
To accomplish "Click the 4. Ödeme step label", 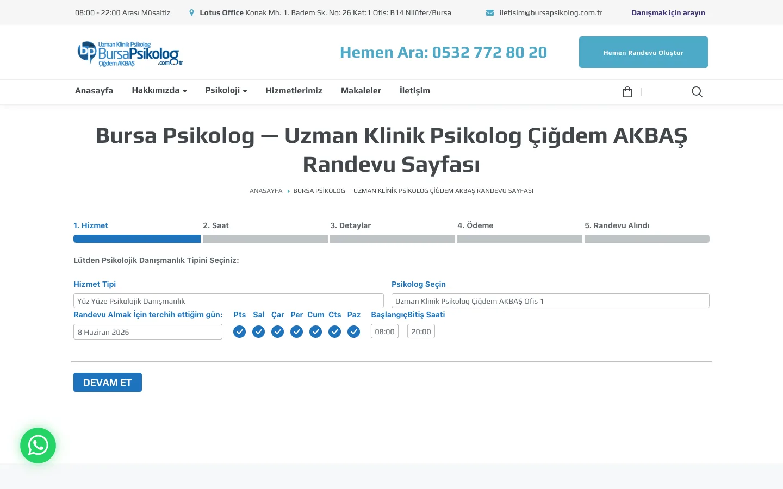I will [475, 225].
